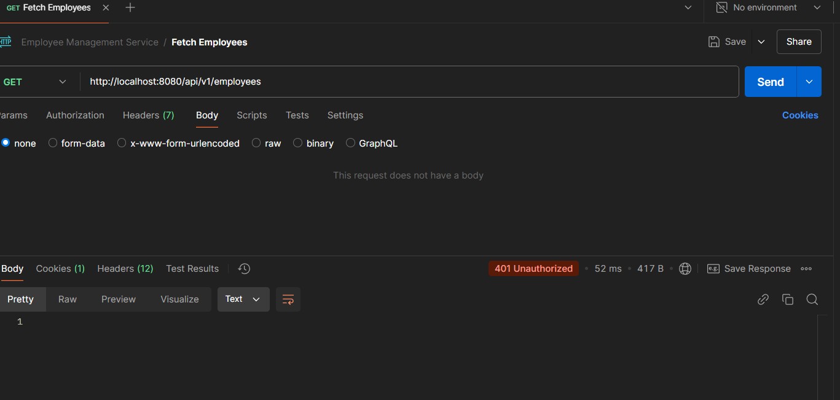Switch response view to Raw

[68, 299]
